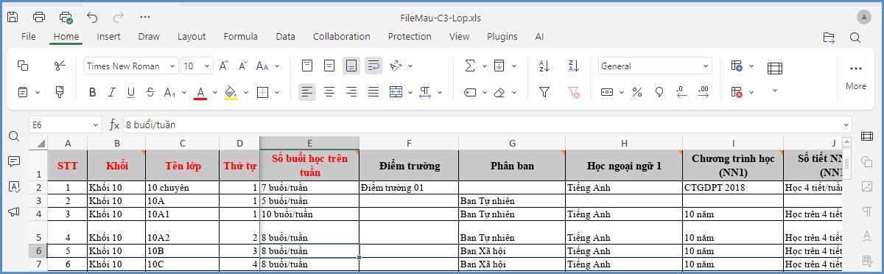The width and height of the screenshot is (884, 274).
Task: Toggle italic formatting
Action: coord(112,92)
